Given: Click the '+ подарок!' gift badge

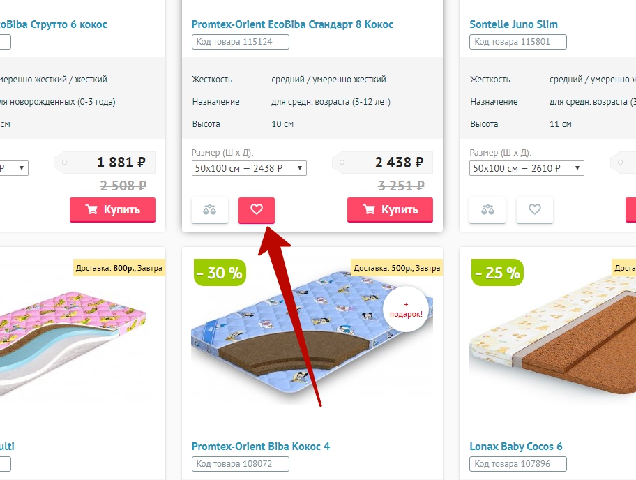Looking at the screenshot, I should (406, 310).
